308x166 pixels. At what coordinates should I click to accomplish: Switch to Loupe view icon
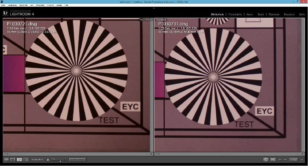point(13,160)
